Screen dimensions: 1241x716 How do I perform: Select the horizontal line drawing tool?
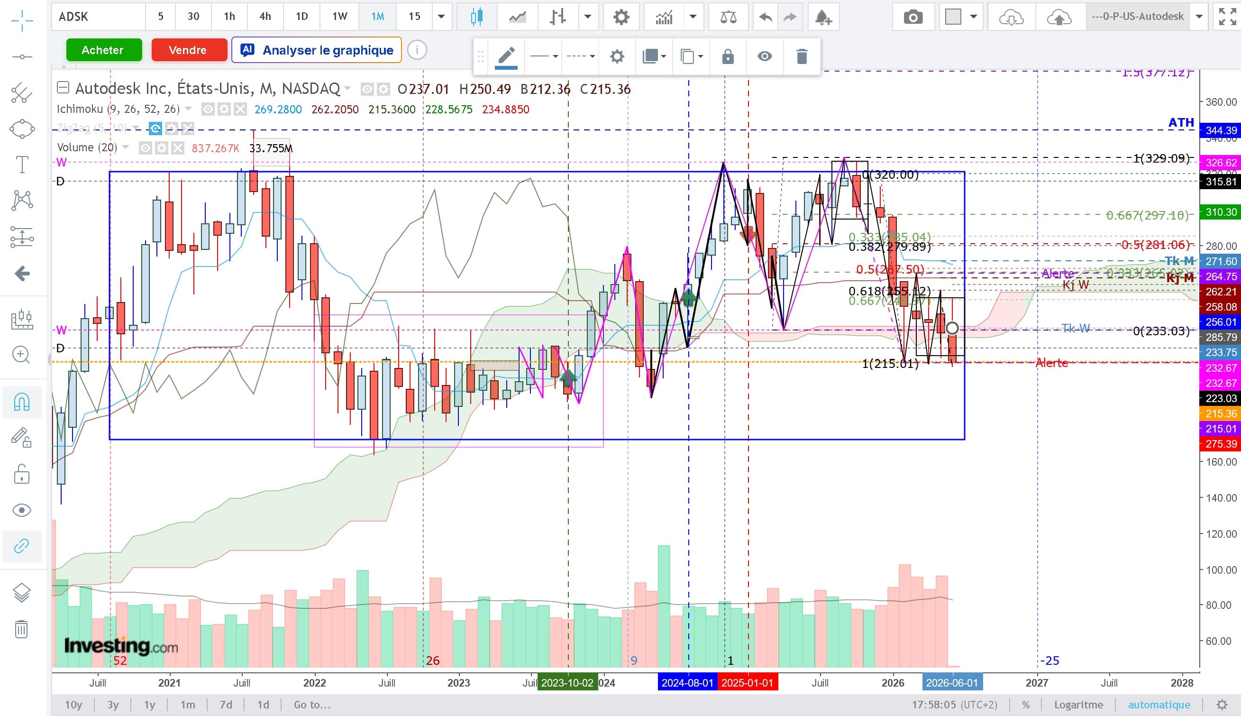[22, 57]
